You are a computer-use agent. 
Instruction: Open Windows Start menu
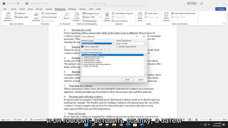[x=86, y=125]
